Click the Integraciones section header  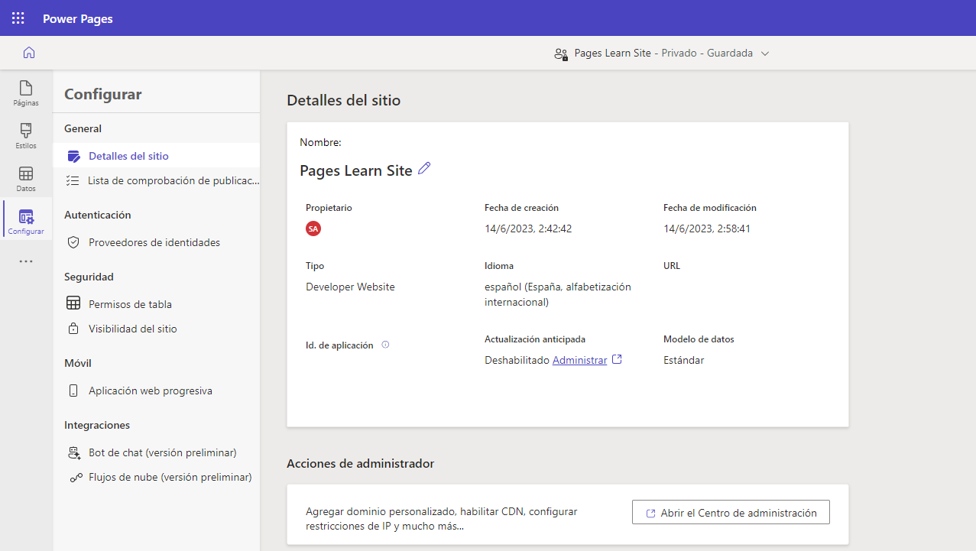click(x=97, y=425)
